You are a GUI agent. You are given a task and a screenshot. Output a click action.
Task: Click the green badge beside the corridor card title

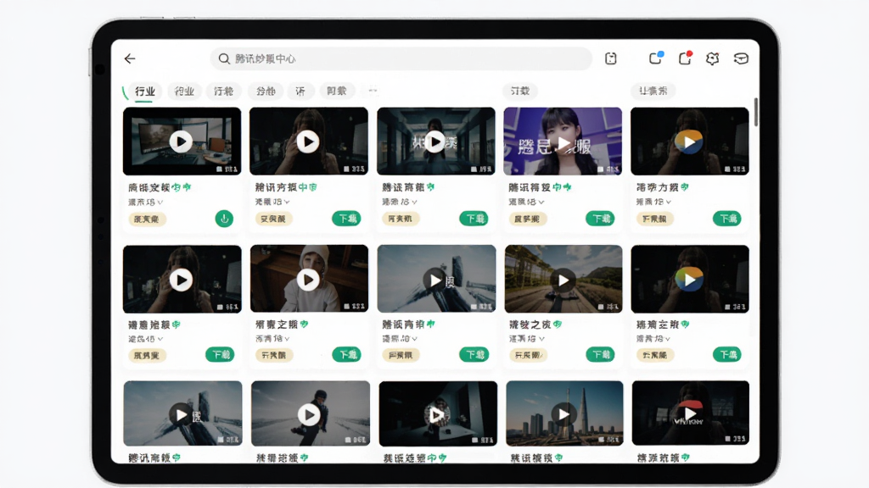tap(430, 187)
